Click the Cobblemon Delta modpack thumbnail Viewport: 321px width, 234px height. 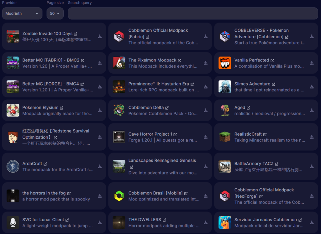[x=119, y=110]
